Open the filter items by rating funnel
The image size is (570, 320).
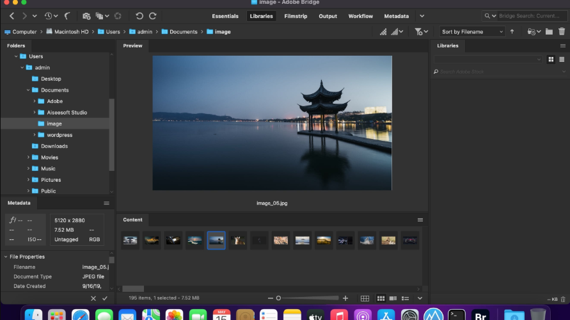(x=421, y=31)
